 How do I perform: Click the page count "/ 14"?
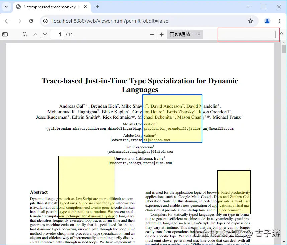69,34
